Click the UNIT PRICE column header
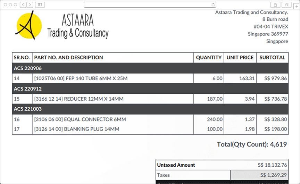The image size is (300, 184). [x=240, y=58]
